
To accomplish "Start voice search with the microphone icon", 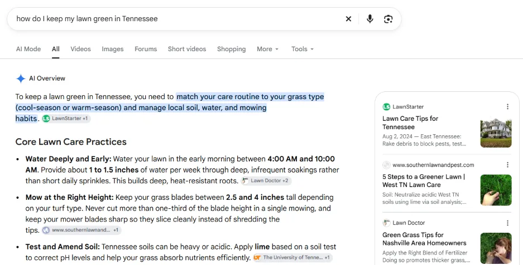I will tap(370, 19).
